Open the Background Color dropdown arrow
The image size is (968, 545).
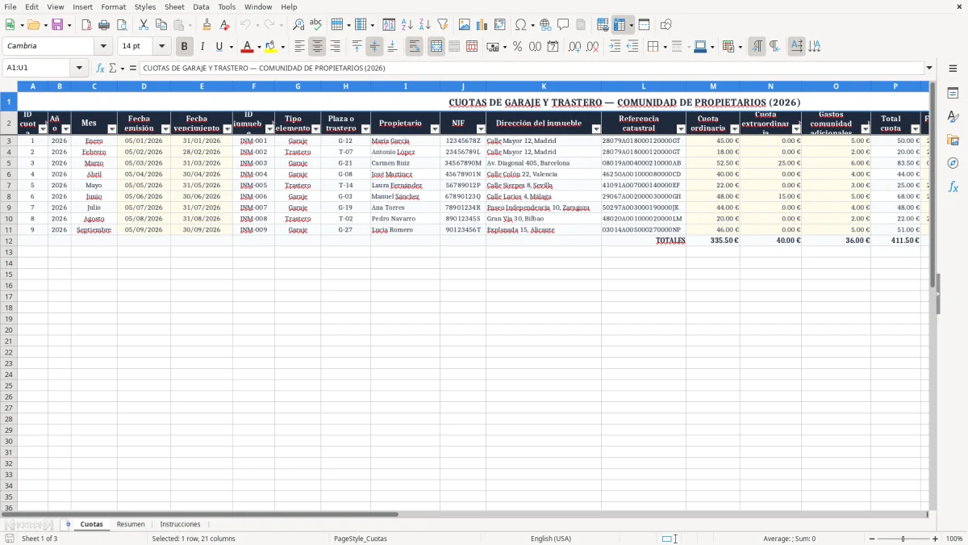pos(282,47)
